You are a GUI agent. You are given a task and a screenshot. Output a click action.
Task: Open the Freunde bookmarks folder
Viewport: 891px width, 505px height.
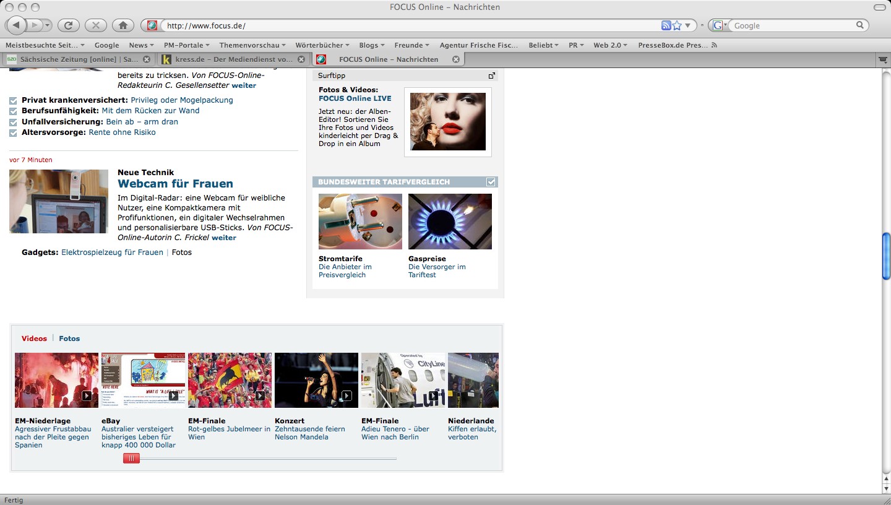point(412,45)
